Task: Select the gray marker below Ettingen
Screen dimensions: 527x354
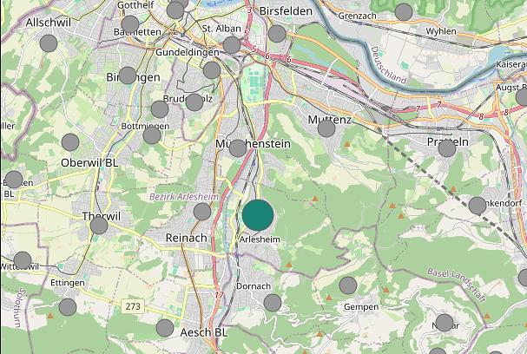Action: point(68,307)
